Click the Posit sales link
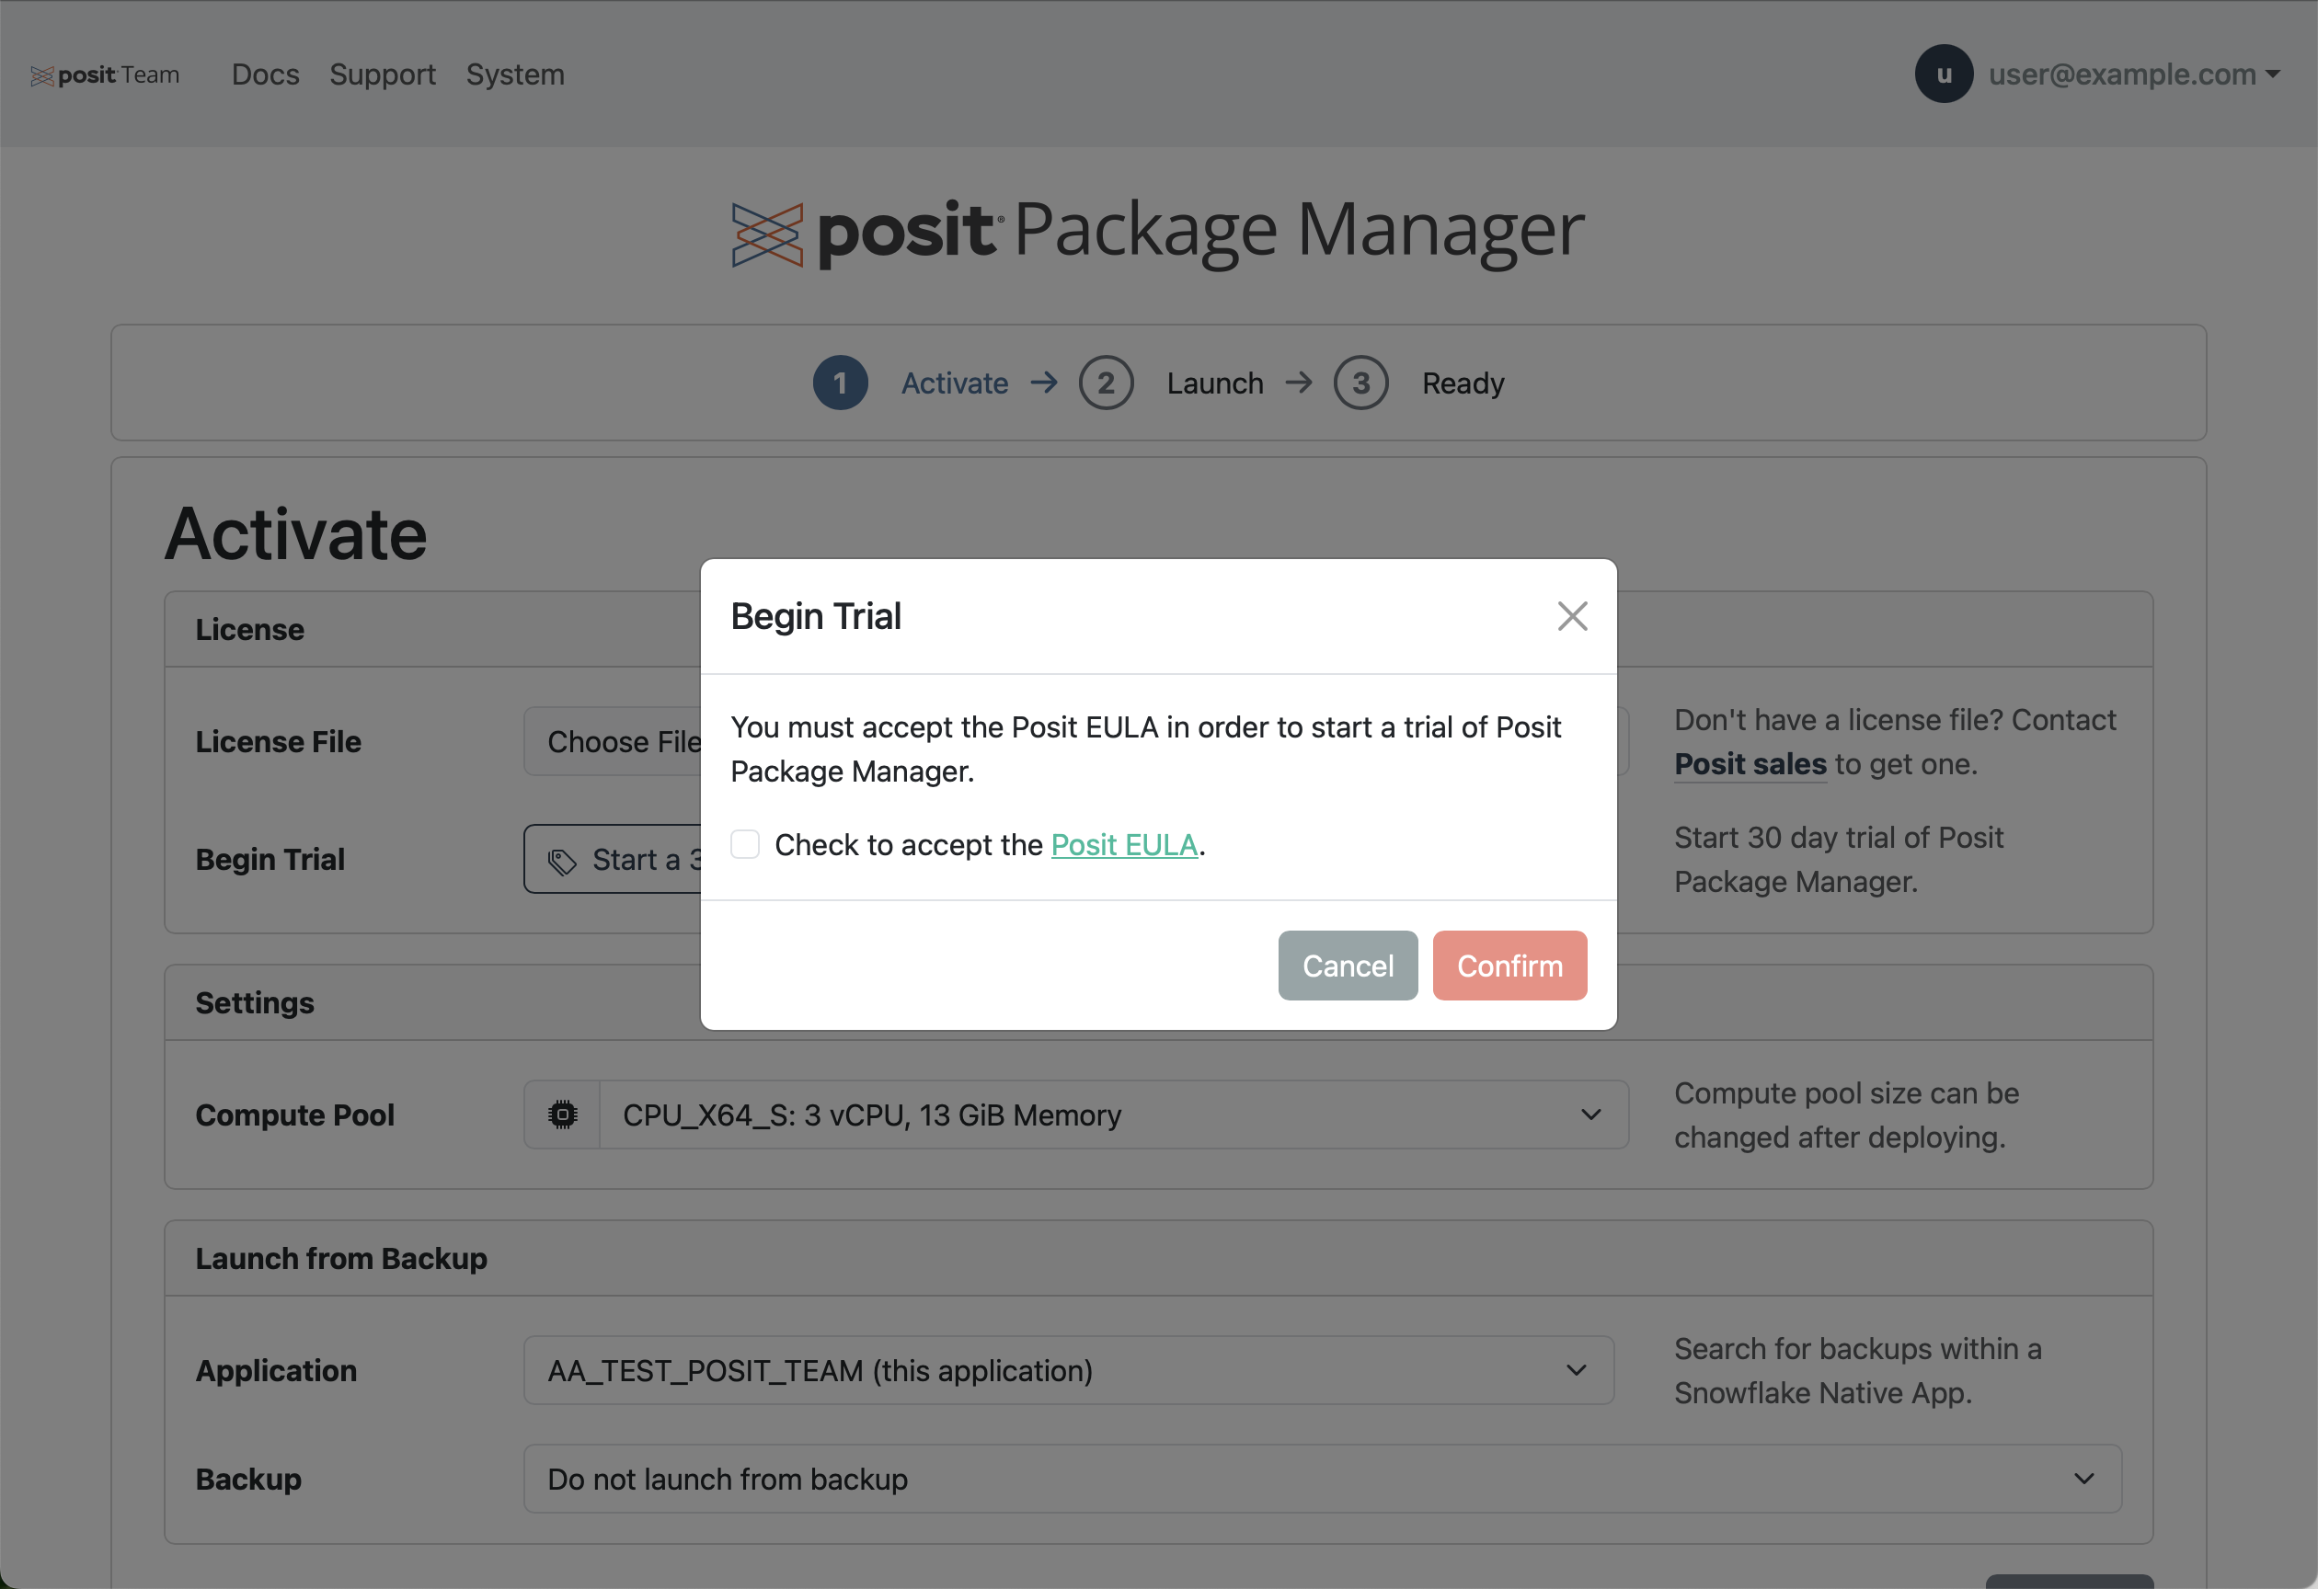This screenshot has height=1589, width=2318. 1750,763
